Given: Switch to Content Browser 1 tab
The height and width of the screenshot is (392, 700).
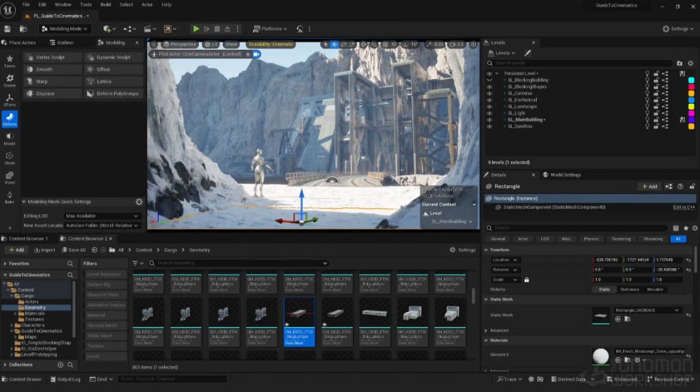Looking at the screenshot, I should point(25,239).
